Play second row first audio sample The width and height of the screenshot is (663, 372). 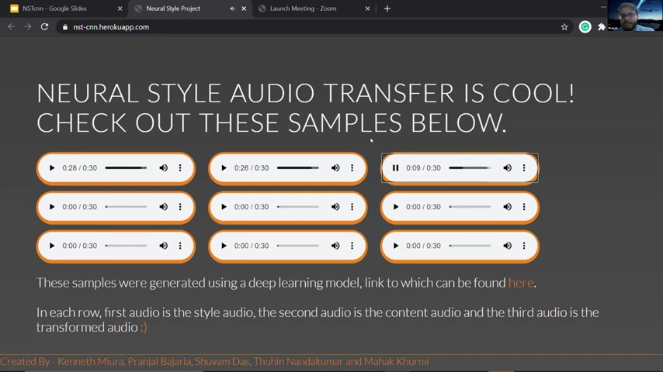(51, 207)
